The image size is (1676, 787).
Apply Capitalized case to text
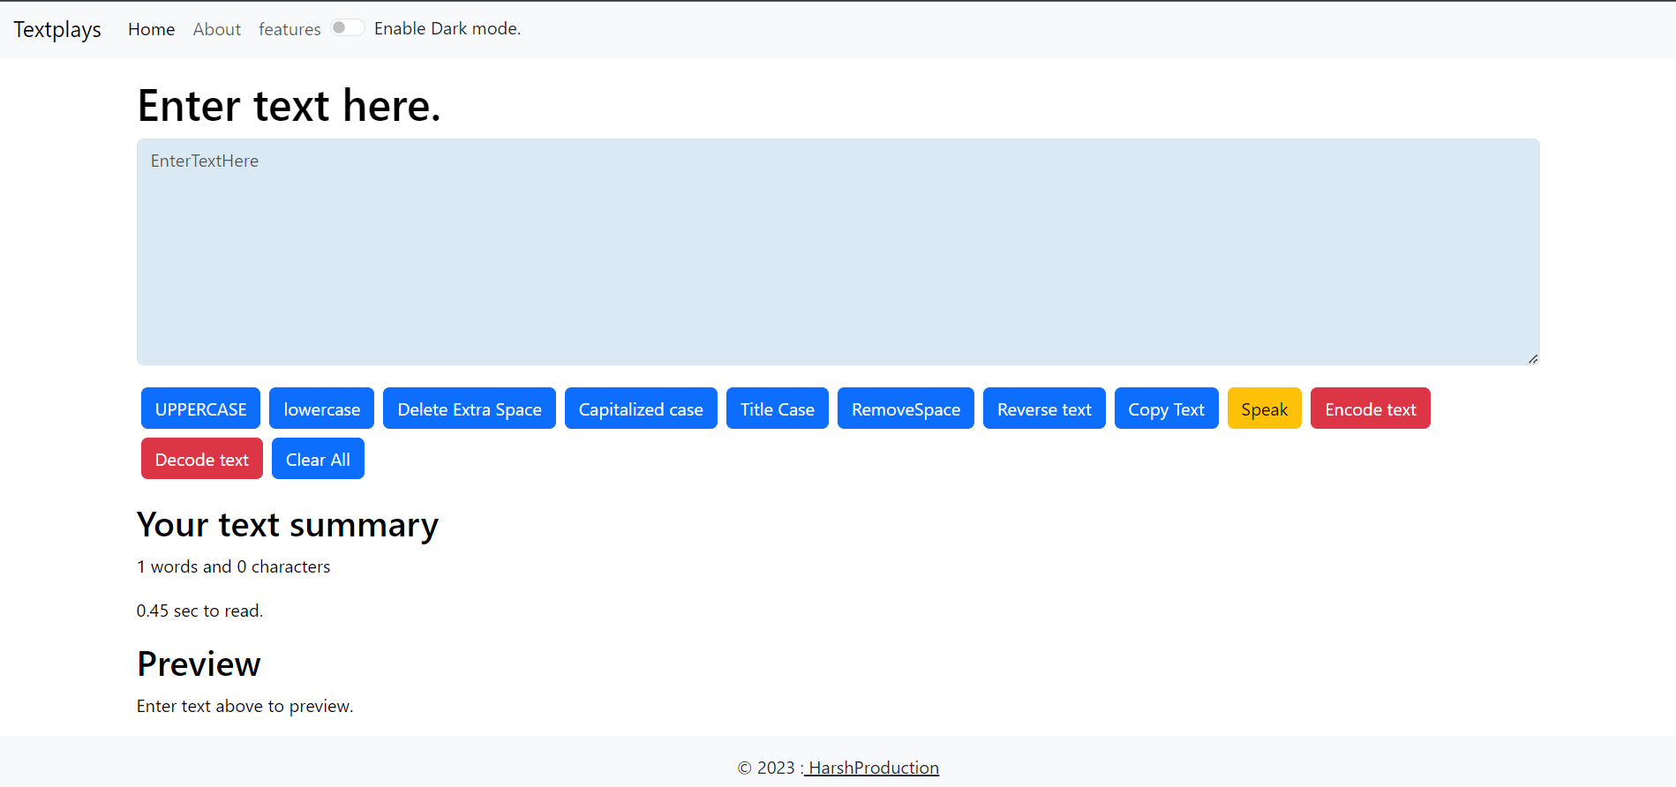tap(640, 408)
